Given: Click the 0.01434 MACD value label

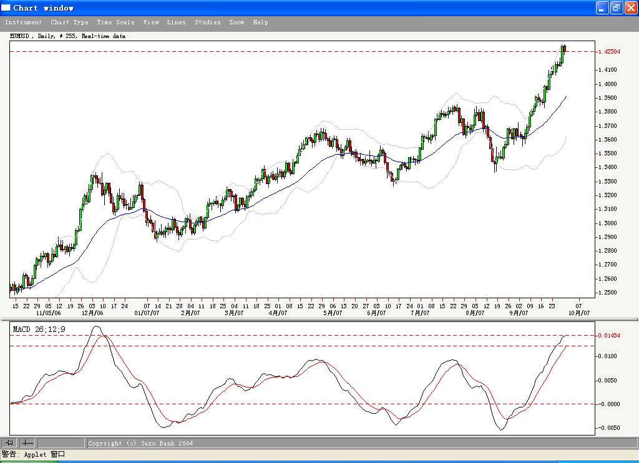Looking at the screenshot, I should click(609, 336).
